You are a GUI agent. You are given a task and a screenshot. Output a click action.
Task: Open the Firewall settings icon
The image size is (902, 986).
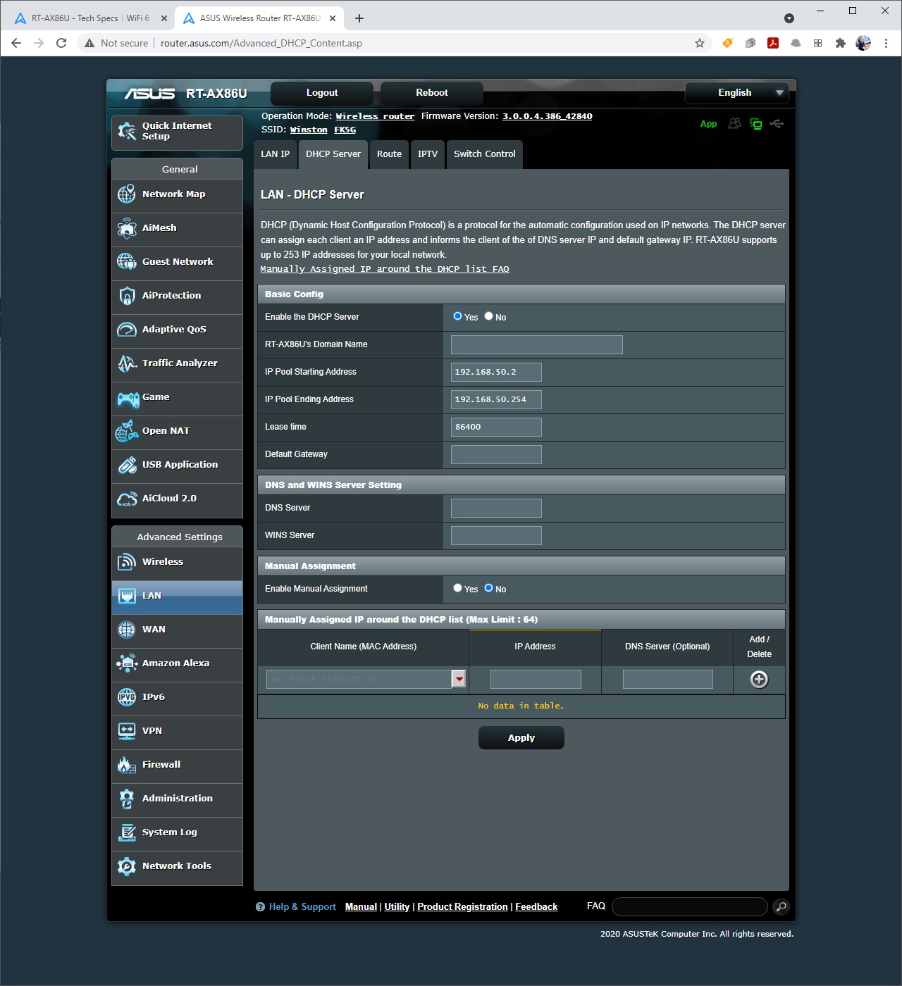coord(127,765)
